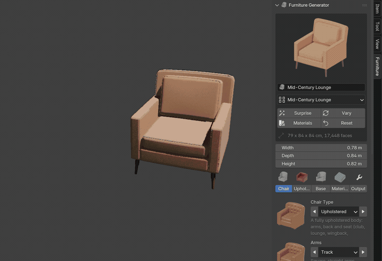Click the chair icon in name field
Viewport: 382px width, 261px height.
282,87
